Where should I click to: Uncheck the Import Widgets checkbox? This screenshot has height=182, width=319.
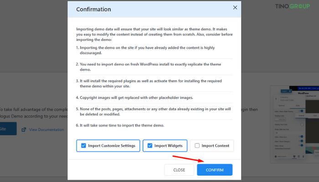(x=150, y=146)
